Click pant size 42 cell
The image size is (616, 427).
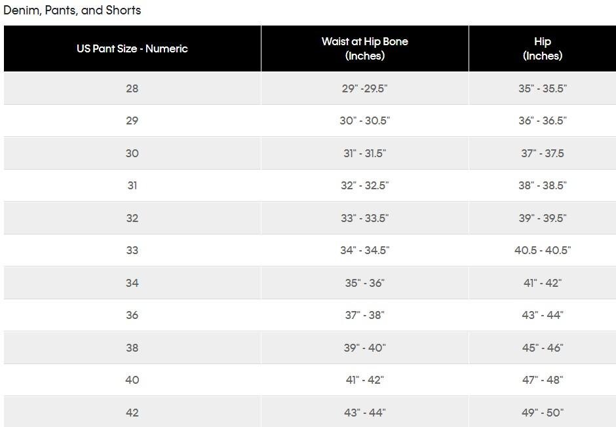(132, 413)
